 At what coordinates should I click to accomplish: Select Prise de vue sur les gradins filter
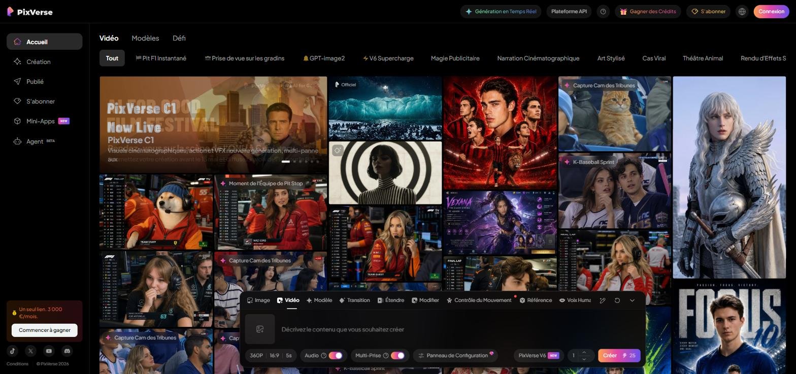[x=244, y=58]
